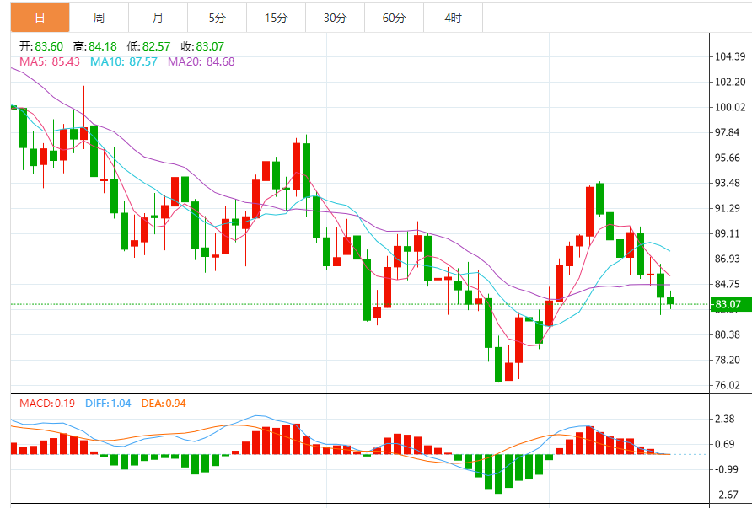Open the 15分 timeframe tab

tap(276, 17)
